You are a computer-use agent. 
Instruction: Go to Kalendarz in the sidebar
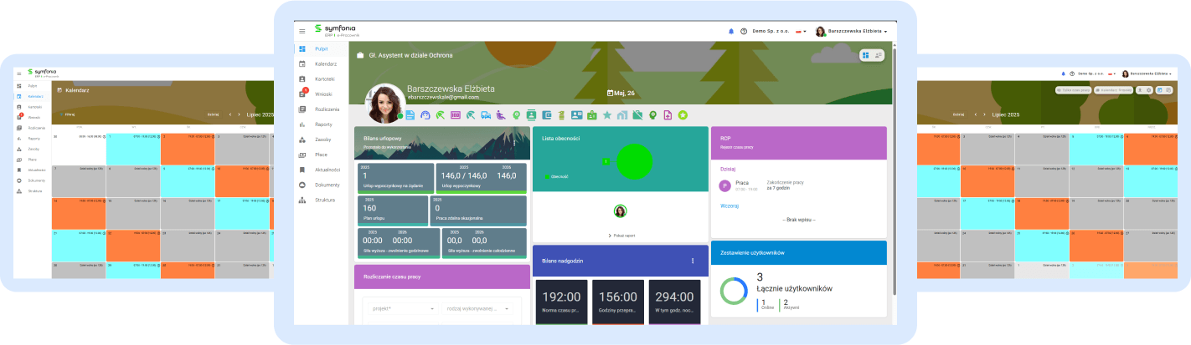coord(325,64)
